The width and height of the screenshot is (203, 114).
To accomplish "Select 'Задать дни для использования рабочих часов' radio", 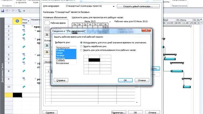I will tap(81, 50).
